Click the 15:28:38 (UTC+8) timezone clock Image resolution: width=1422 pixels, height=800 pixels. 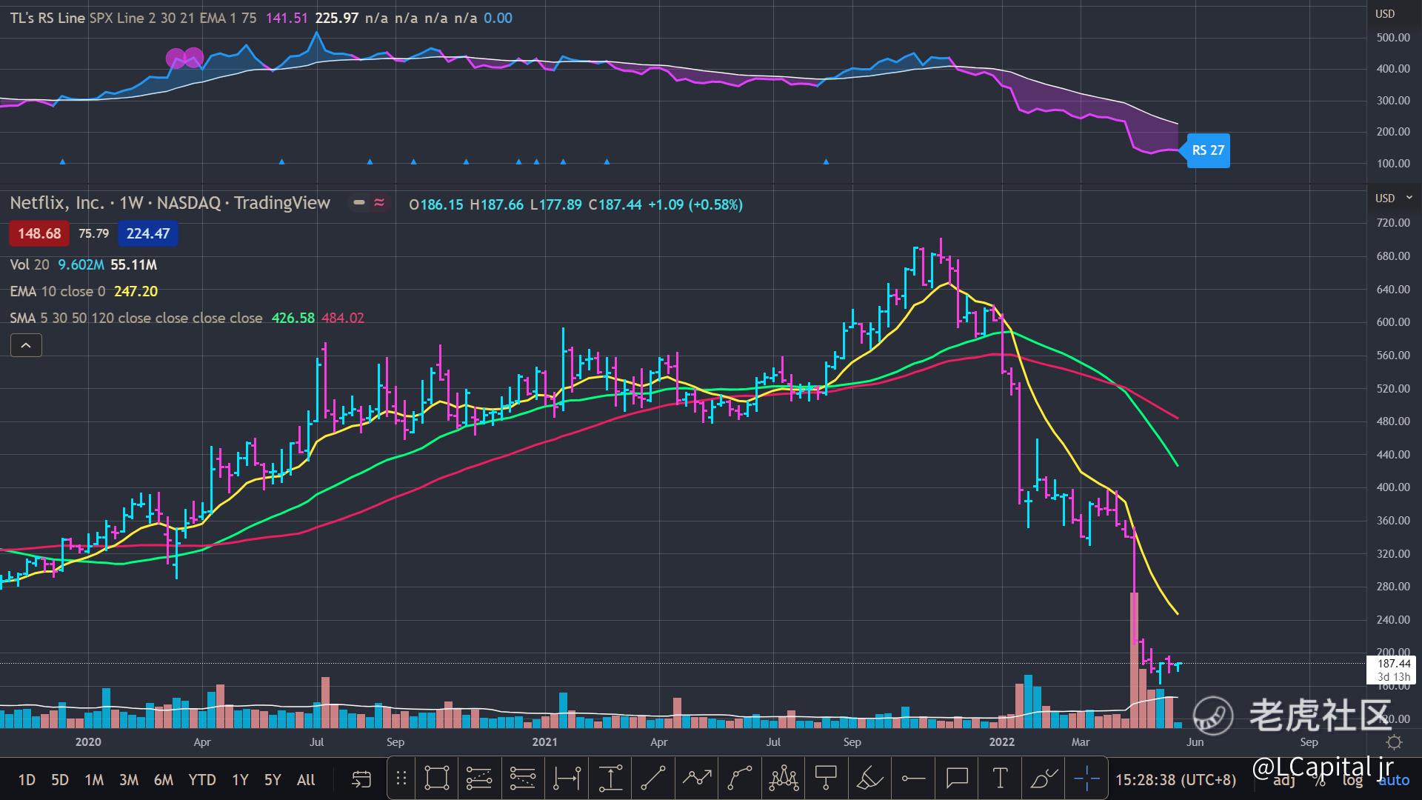point(1175,780)
